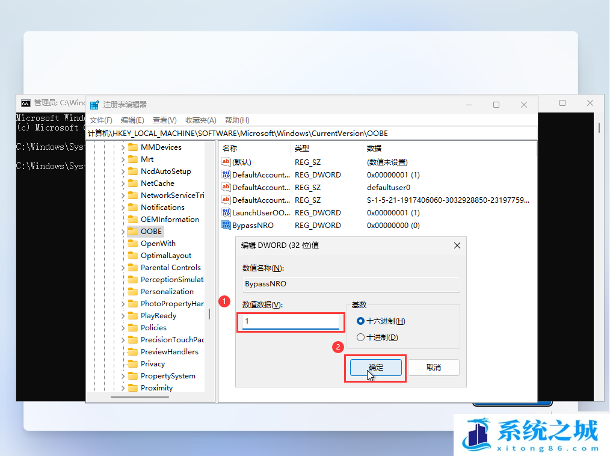Screen dimensions: 610x456
Task: Select the OptimalLayout folder icon
Action: (133, 256)
